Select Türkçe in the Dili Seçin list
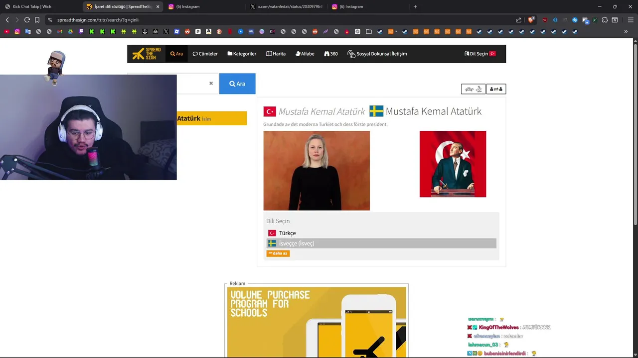This screenshot has width=638, height=358. 381,233
